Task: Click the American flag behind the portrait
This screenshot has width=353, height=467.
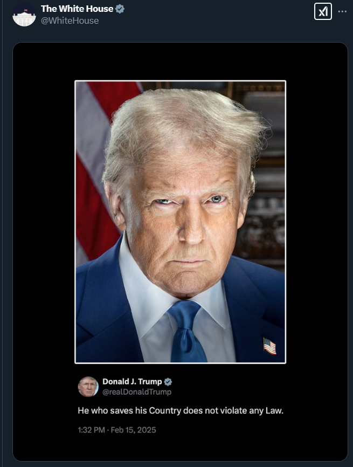Action: tap(95, 167)
